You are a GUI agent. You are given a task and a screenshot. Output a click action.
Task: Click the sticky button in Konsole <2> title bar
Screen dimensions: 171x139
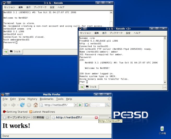pyautogui.click(x=85, y=29)
